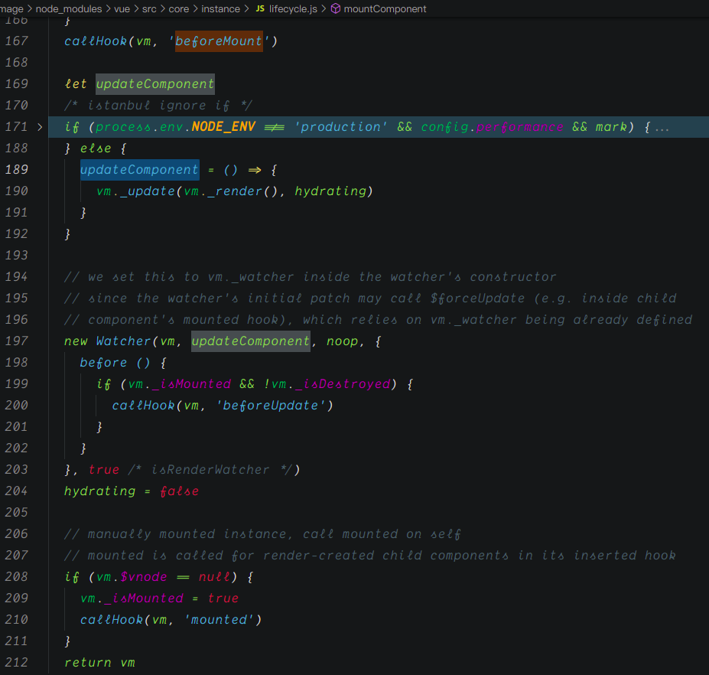Expand the folded block at line 171
The width and height of the screenshot is (709, 675).
(x=40, y=127)
